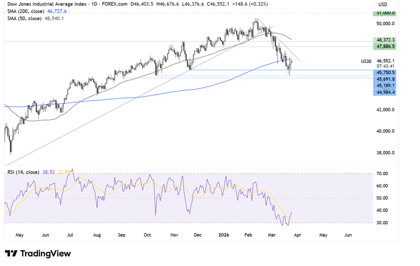Screen dimensions: 420x266
Task: Click the TradingView logo
Action: tap(38, 253)
